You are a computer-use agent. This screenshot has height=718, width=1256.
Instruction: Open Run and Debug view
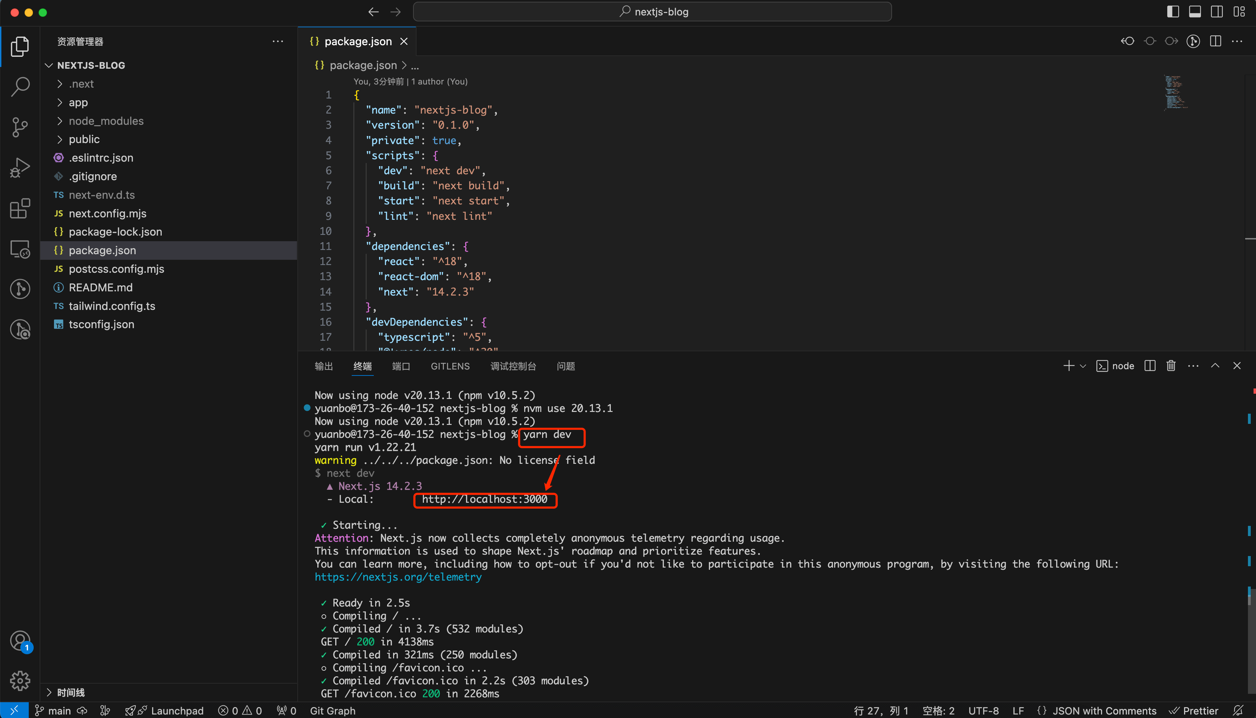pos(20,168)
